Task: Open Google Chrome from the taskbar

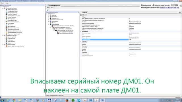Action: [x=14, y=100]
